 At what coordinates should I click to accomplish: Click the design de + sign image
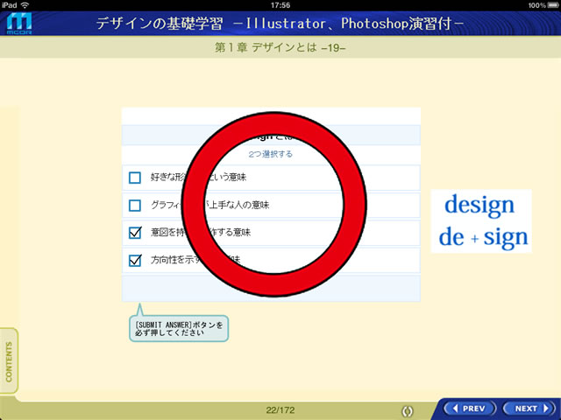point(481,221)
